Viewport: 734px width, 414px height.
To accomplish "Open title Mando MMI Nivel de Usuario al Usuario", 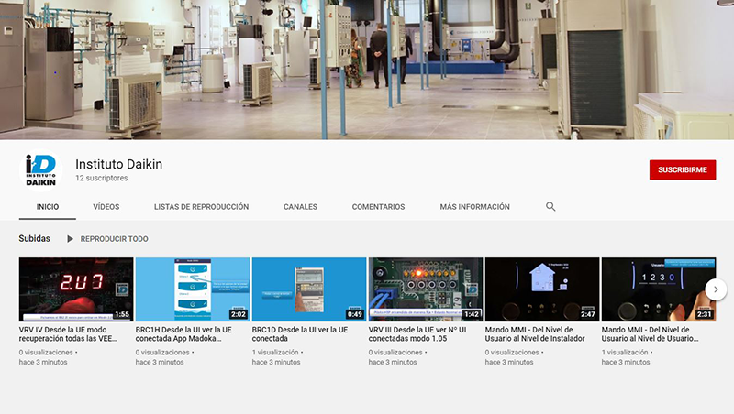I will click(651, 334).
